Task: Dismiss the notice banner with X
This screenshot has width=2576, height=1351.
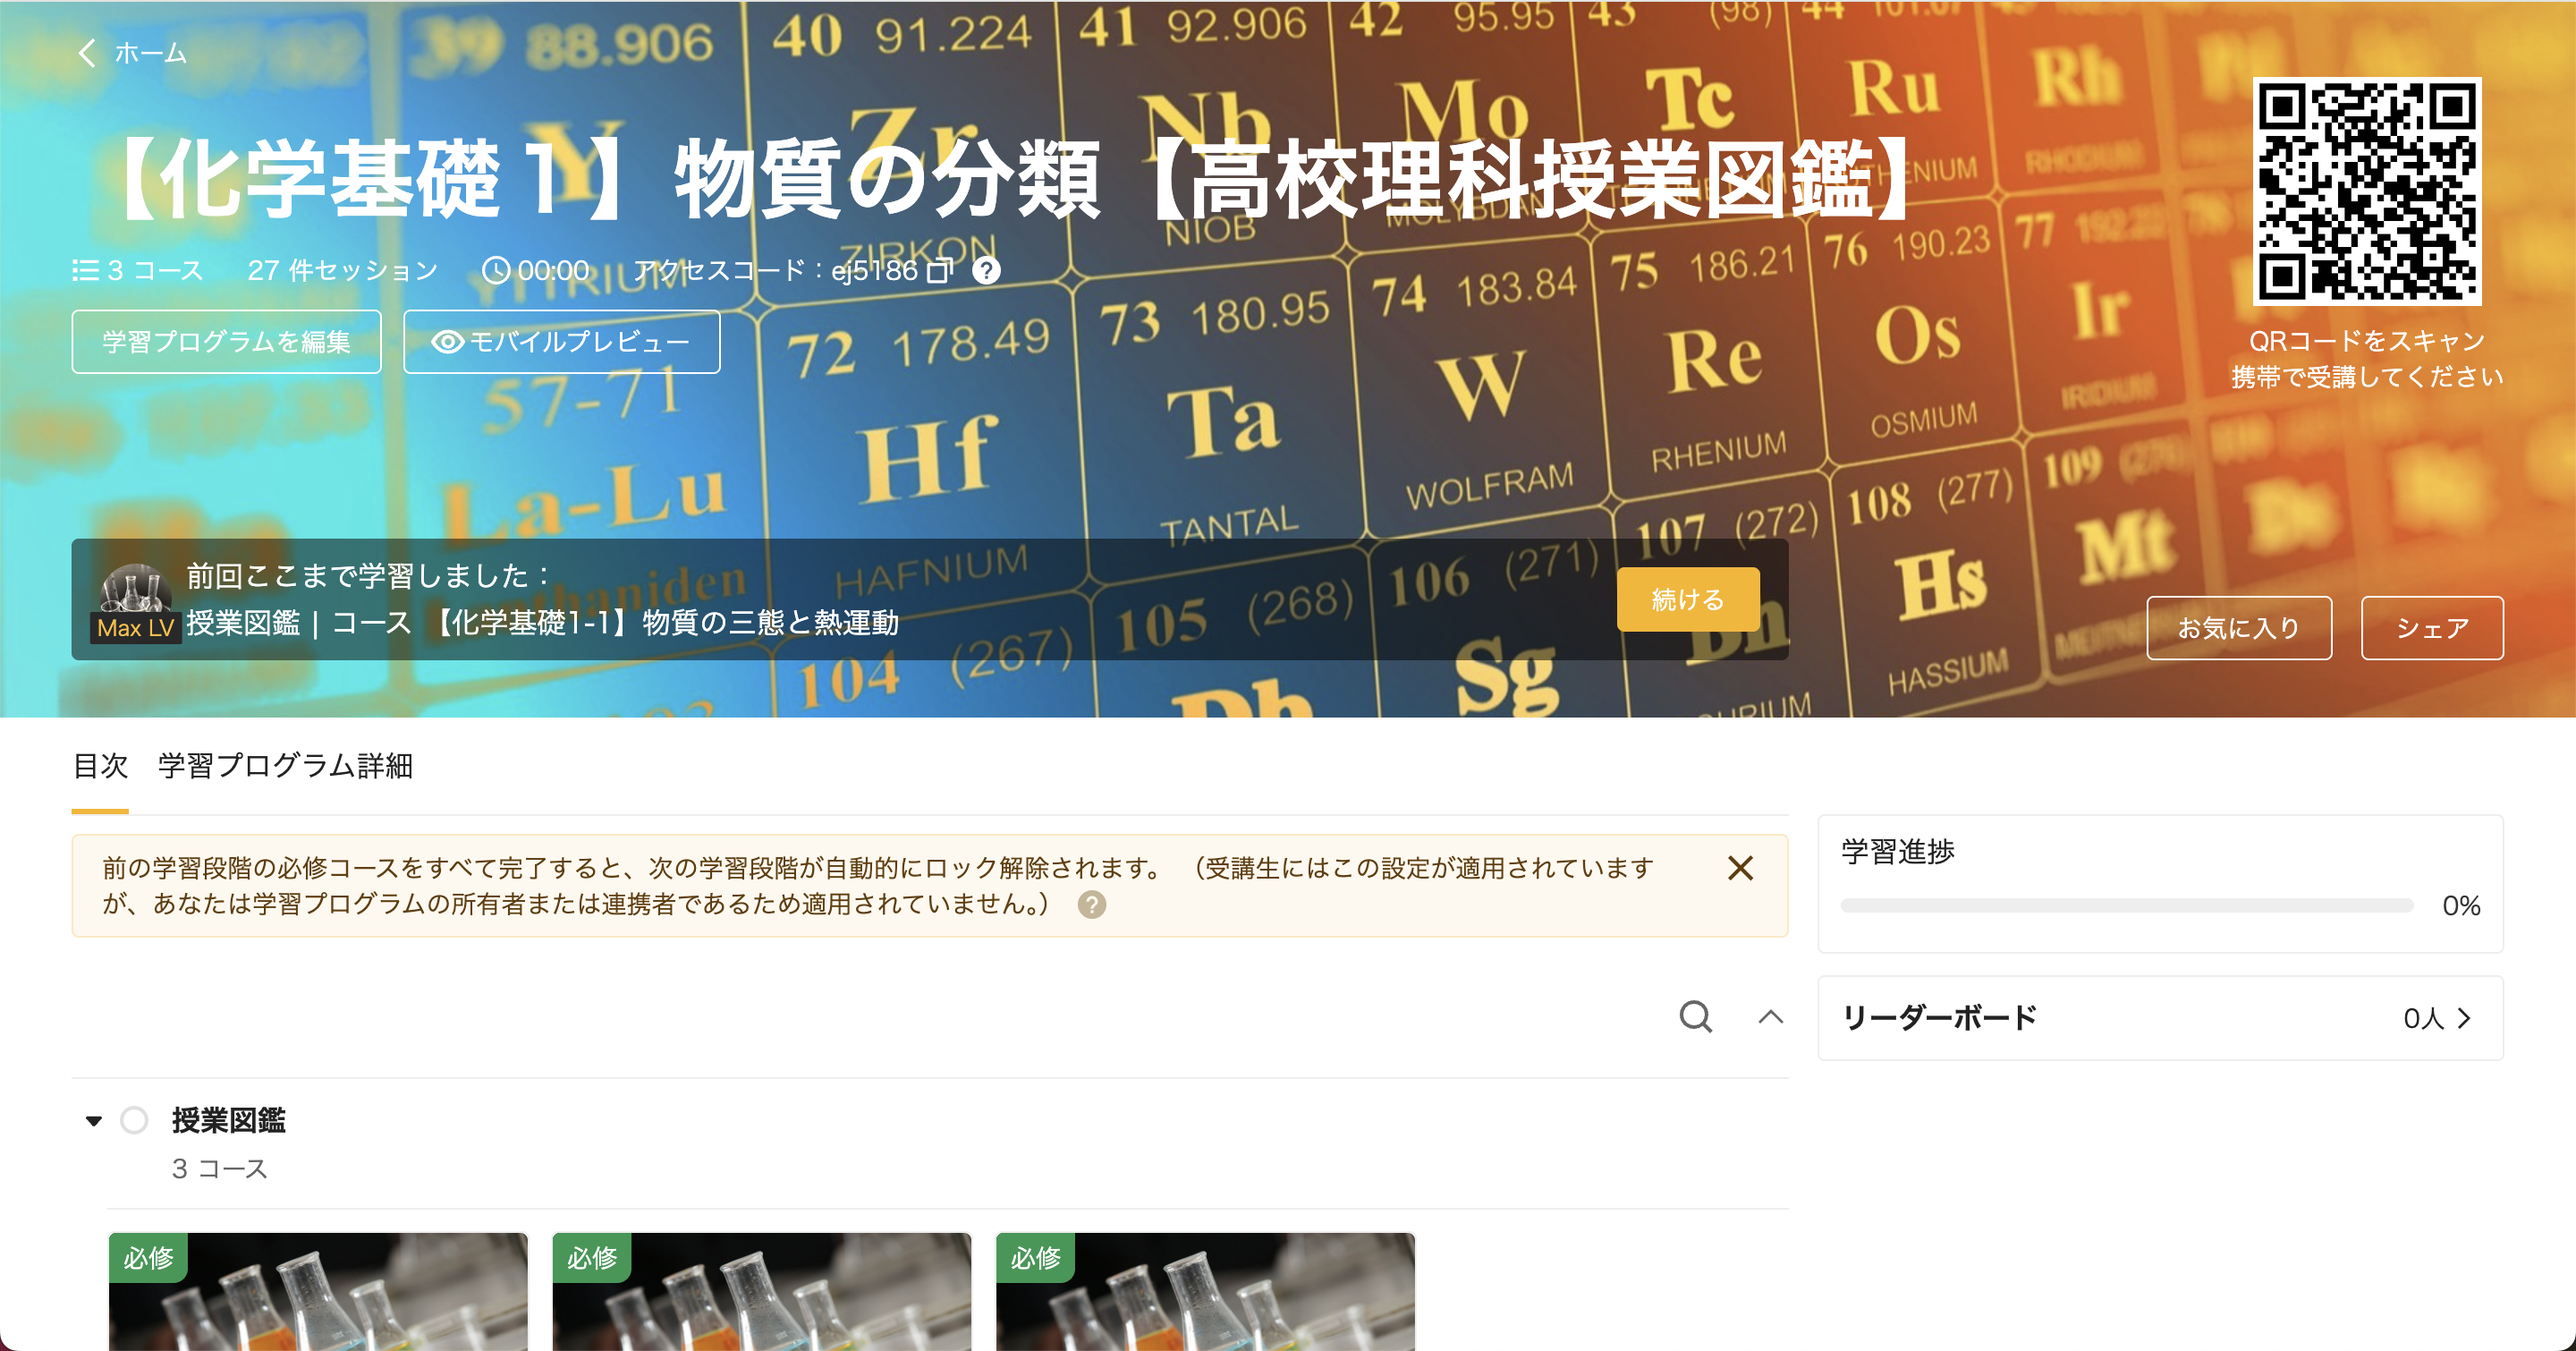Action: click(1740, 868)
